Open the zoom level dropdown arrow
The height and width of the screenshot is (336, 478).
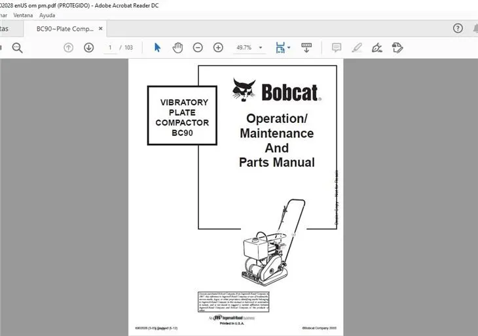point(261,48)
